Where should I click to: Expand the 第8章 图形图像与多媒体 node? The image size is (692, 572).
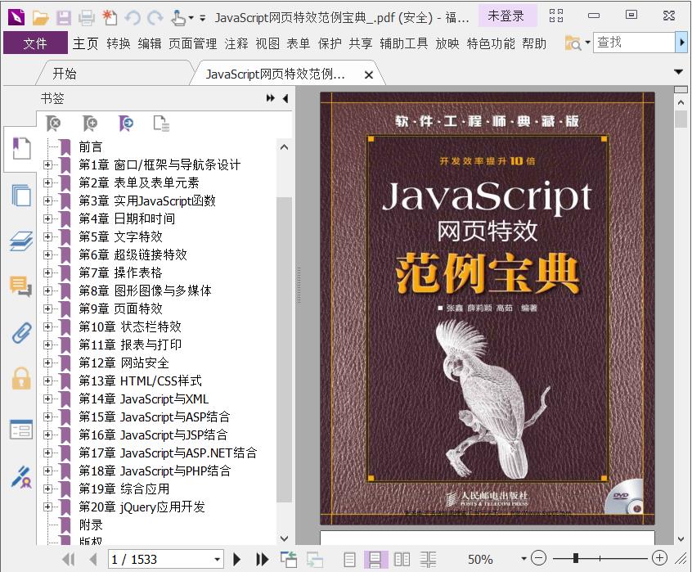[x=47, y=291]
